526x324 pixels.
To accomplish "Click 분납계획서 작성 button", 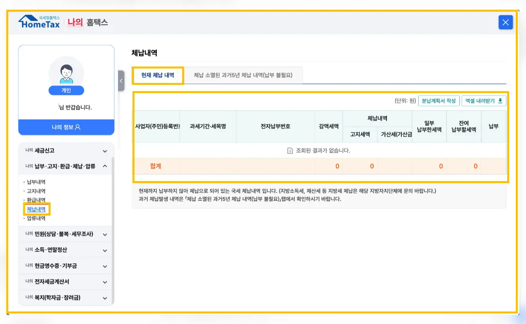I will click(439, 101).
